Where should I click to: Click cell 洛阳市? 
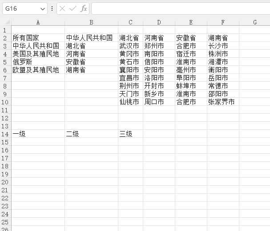[159, 78]
